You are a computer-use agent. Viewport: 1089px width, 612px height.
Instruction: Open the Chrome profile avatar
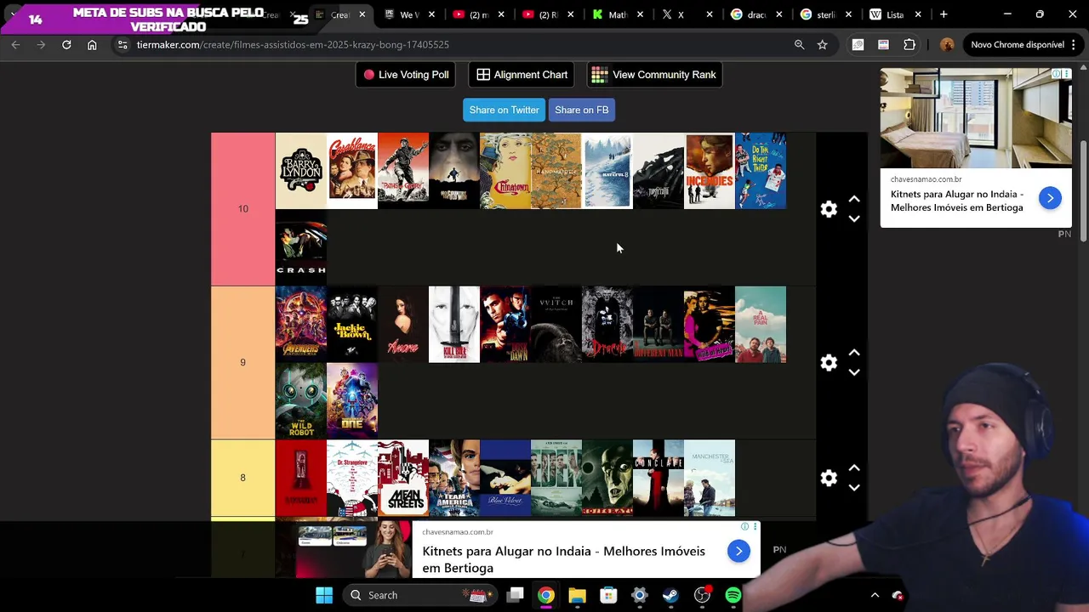point(947,44)
